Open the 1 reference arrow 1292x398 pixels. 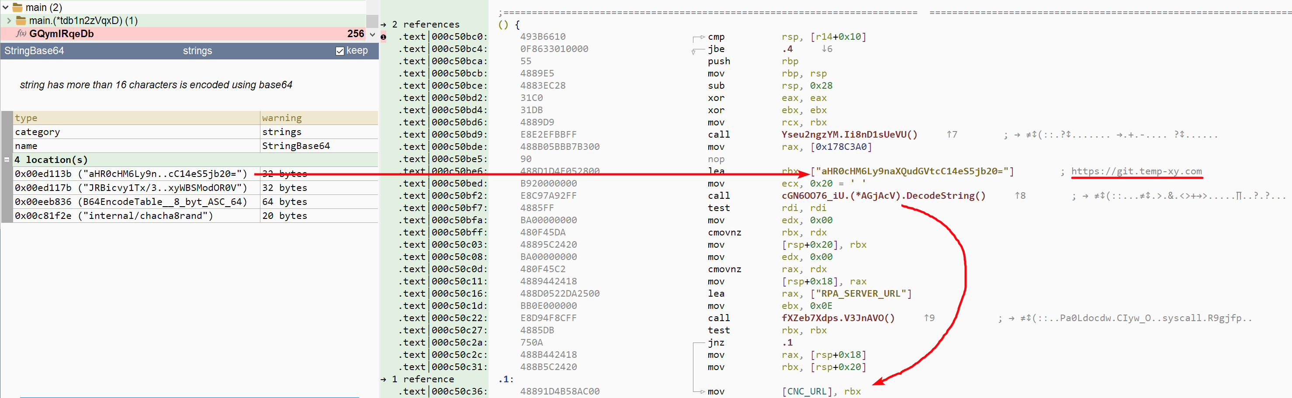pyautogui.click(x=384, y=380)
